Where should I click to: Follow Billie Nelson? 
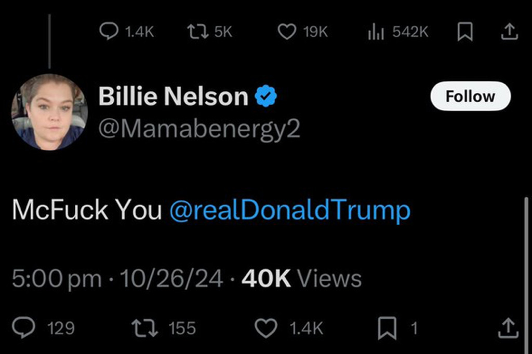click(470, 97)
